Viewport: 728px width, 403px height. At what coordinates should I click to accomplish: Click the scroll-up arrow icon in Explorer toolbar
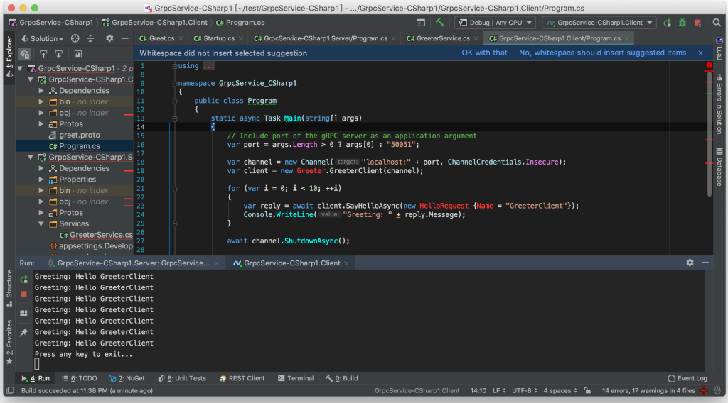(43, 54)
